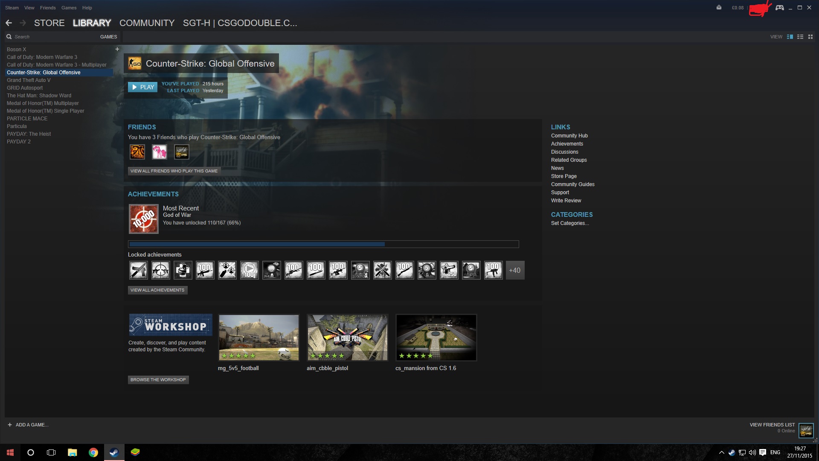The image size is (819, 461).
Task: Click the Steam taskbar icon
Action: (114, 452)
